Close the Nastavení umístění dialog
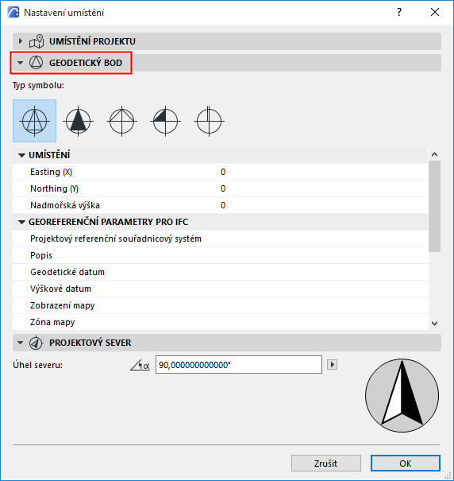The height and width of the screenshot is (481, 454). click(x=435, y=12)
